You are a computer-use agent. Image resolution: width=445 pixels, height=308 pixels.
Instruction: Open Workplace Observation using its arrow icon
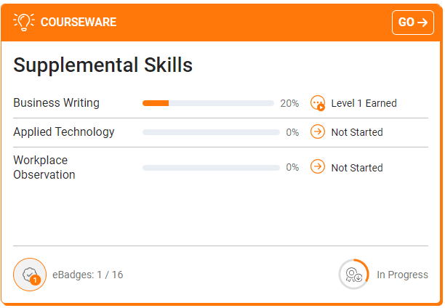pos(318,167)
